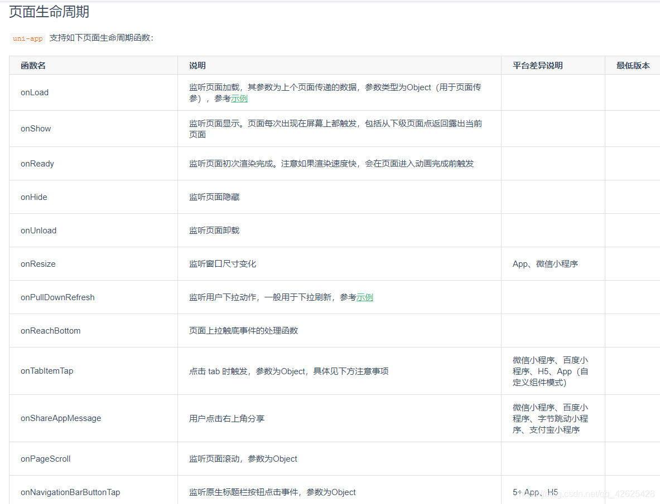
Task: Click the onTabItemTap description 点击 tab 时触发
Action: pyautogui.click(x=289, y=371)
